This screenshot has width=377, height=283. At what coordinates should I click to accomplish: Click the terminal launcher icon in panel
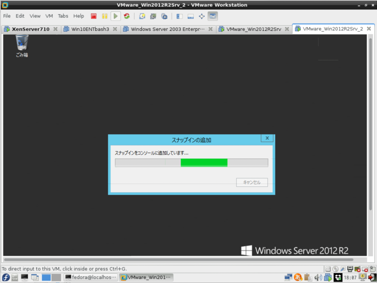[24, 277]
